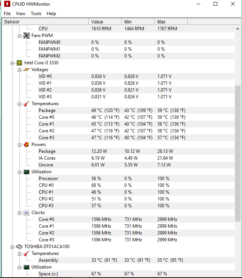Image resolution: width=242 pixels, height=278 pixels.
Task: Click the Powers flame icon
Action: (x=27, y=144)
